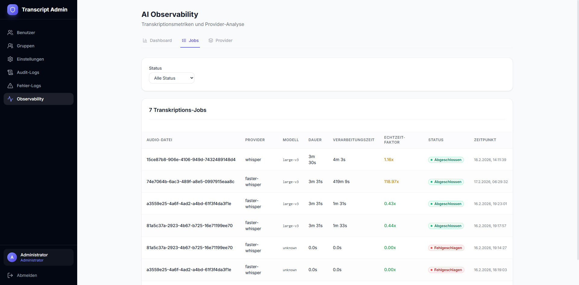The height and width of the screenshot is (285, 579).
Task: Click the Gruppen group icon in sidebar
Action: (10, 46)
